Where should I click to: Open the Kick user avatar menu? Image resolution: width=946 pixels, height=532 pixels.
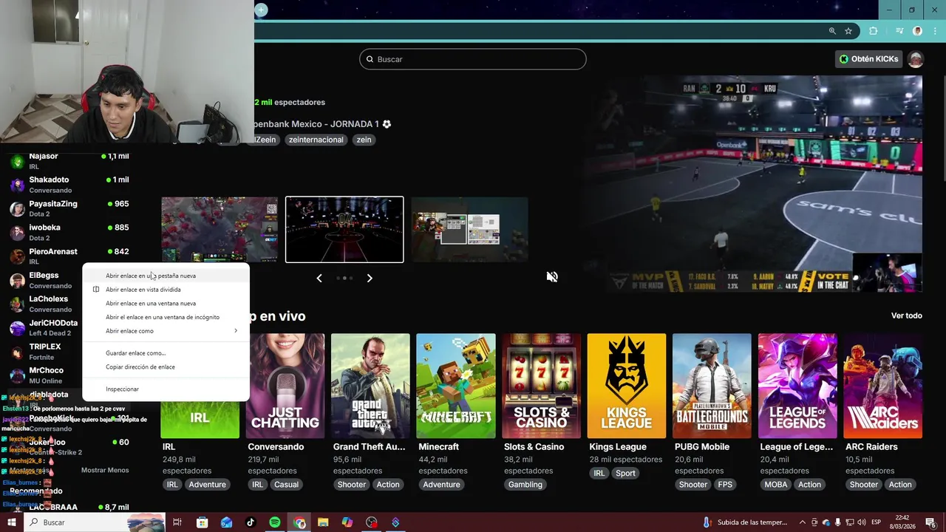pyautogui.click(x=916, y=59)
